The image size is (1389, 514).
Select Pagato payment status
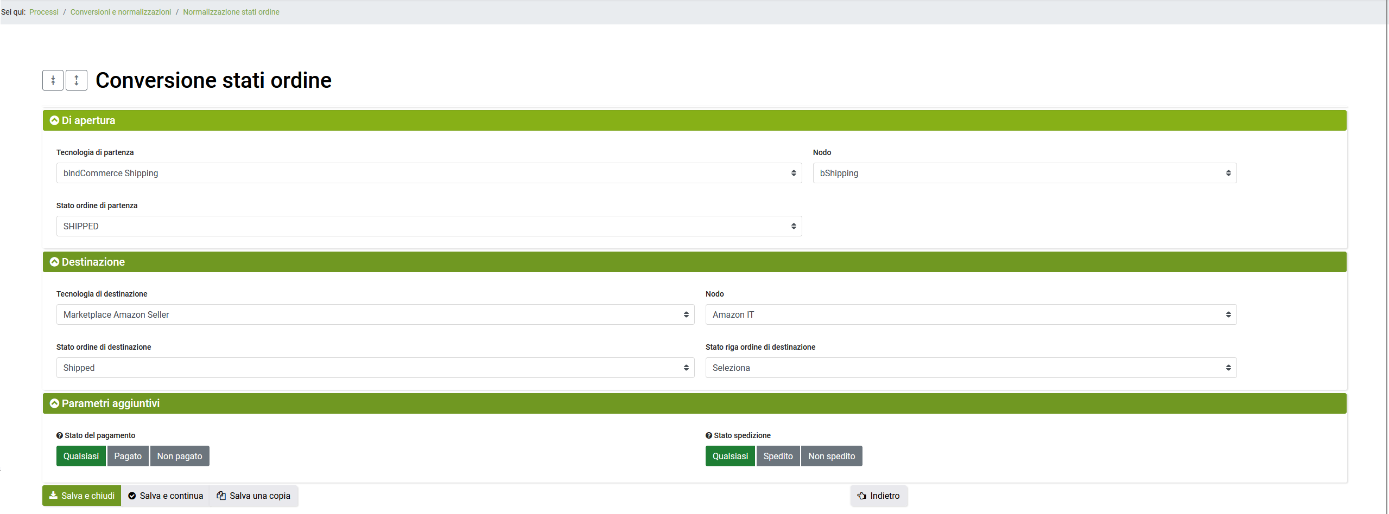(x=128, y=456)
